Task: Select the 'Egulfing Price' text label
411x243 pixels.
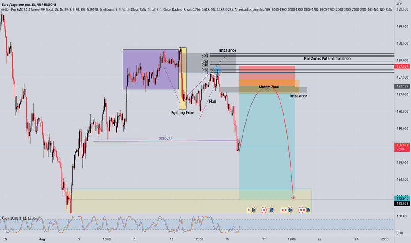Action: click(183, 113)
